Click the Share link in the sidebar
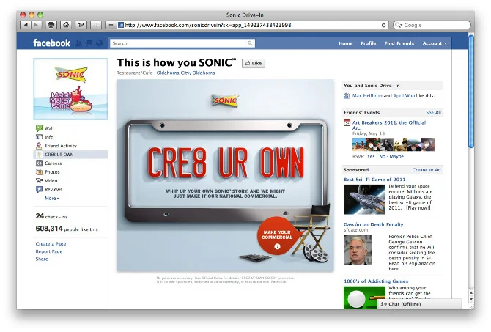The width and height of the screenshot is (491, 332). coord(42,259)
